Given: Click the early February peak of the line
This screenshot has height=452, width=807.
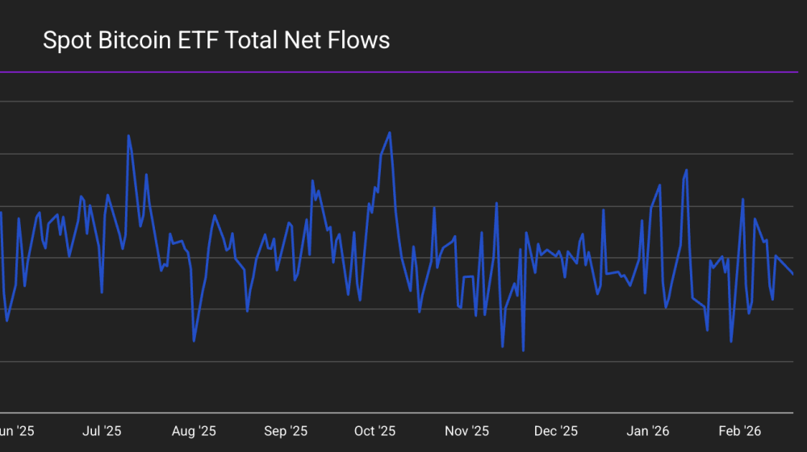Looking at the screenshot, I should click(742, 199).
